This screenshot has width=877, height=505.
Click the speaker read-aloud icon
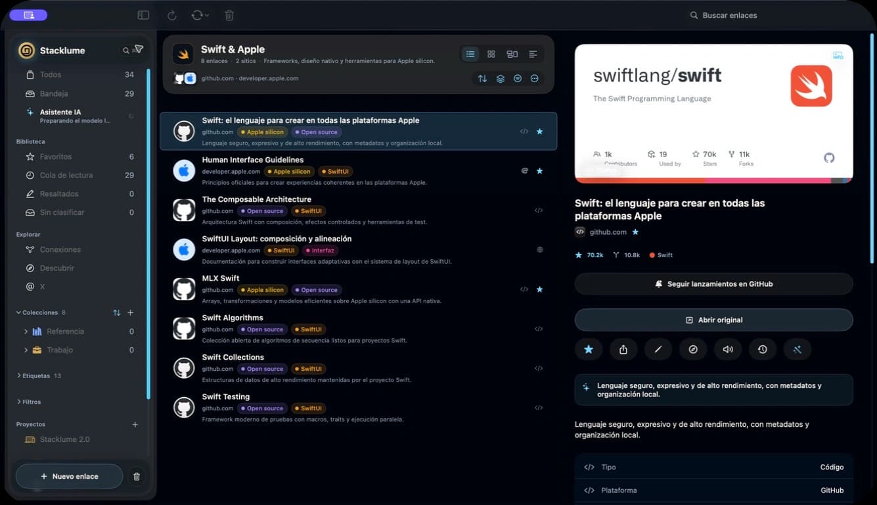point(728,349)
